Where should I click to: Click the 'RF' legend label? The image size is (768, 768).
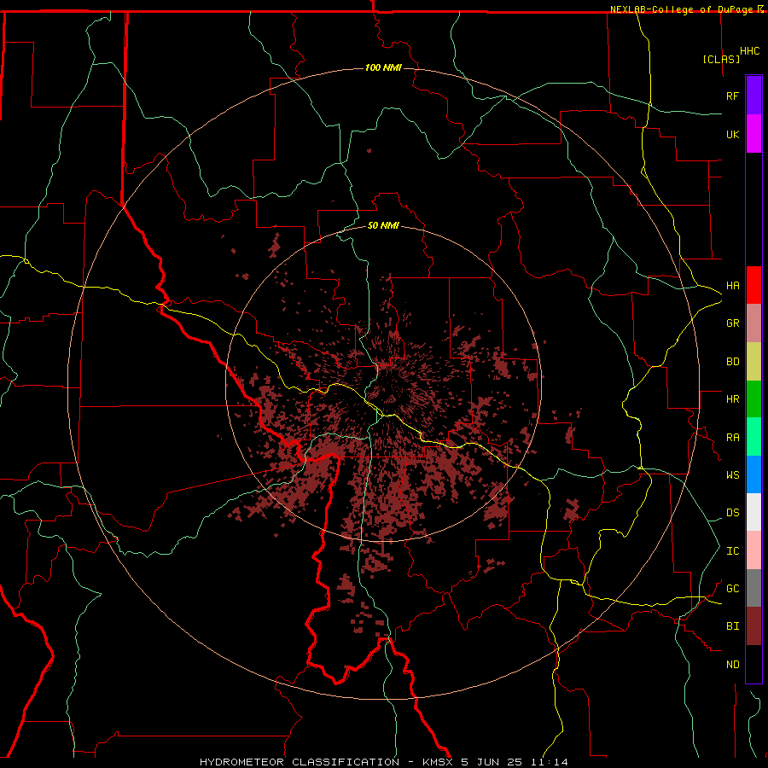coord(732,96)
